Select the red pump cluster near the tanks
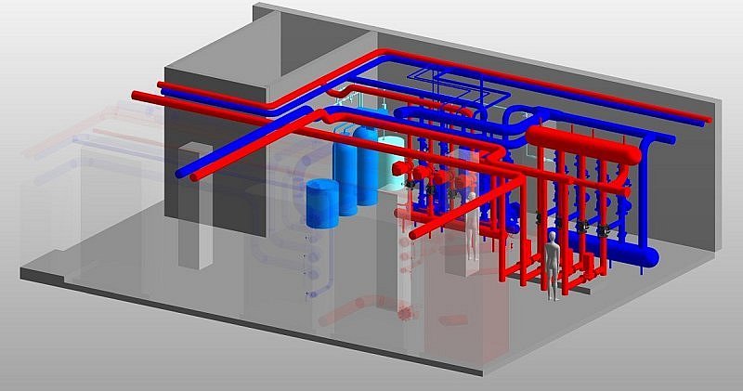The image size is (743, 391). (x=415, y=171)
